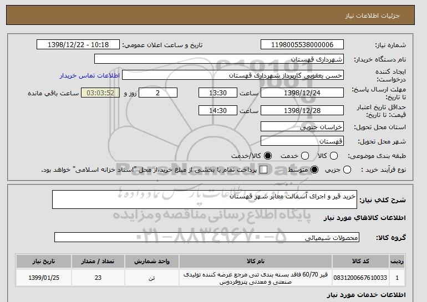
Task: Click the buyer name field شهرداری قهستان
Action: (219, 59)
